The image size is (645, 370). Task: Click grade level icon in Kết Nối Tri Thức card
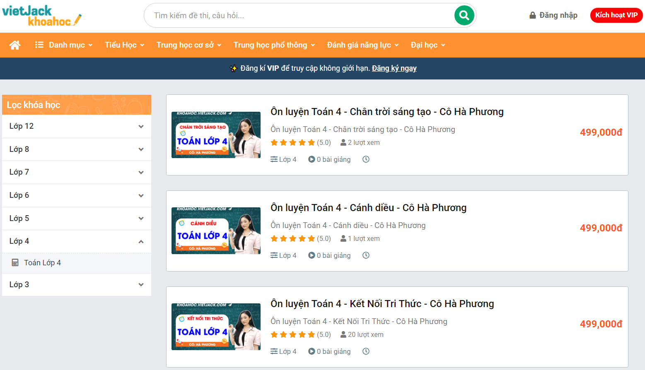pos(274,351)
